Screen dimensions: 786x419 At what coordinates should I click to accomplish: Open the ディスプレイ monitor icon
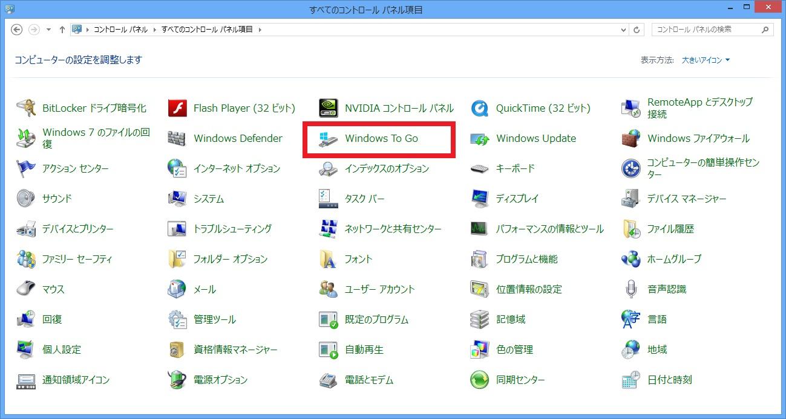point(479,199)
